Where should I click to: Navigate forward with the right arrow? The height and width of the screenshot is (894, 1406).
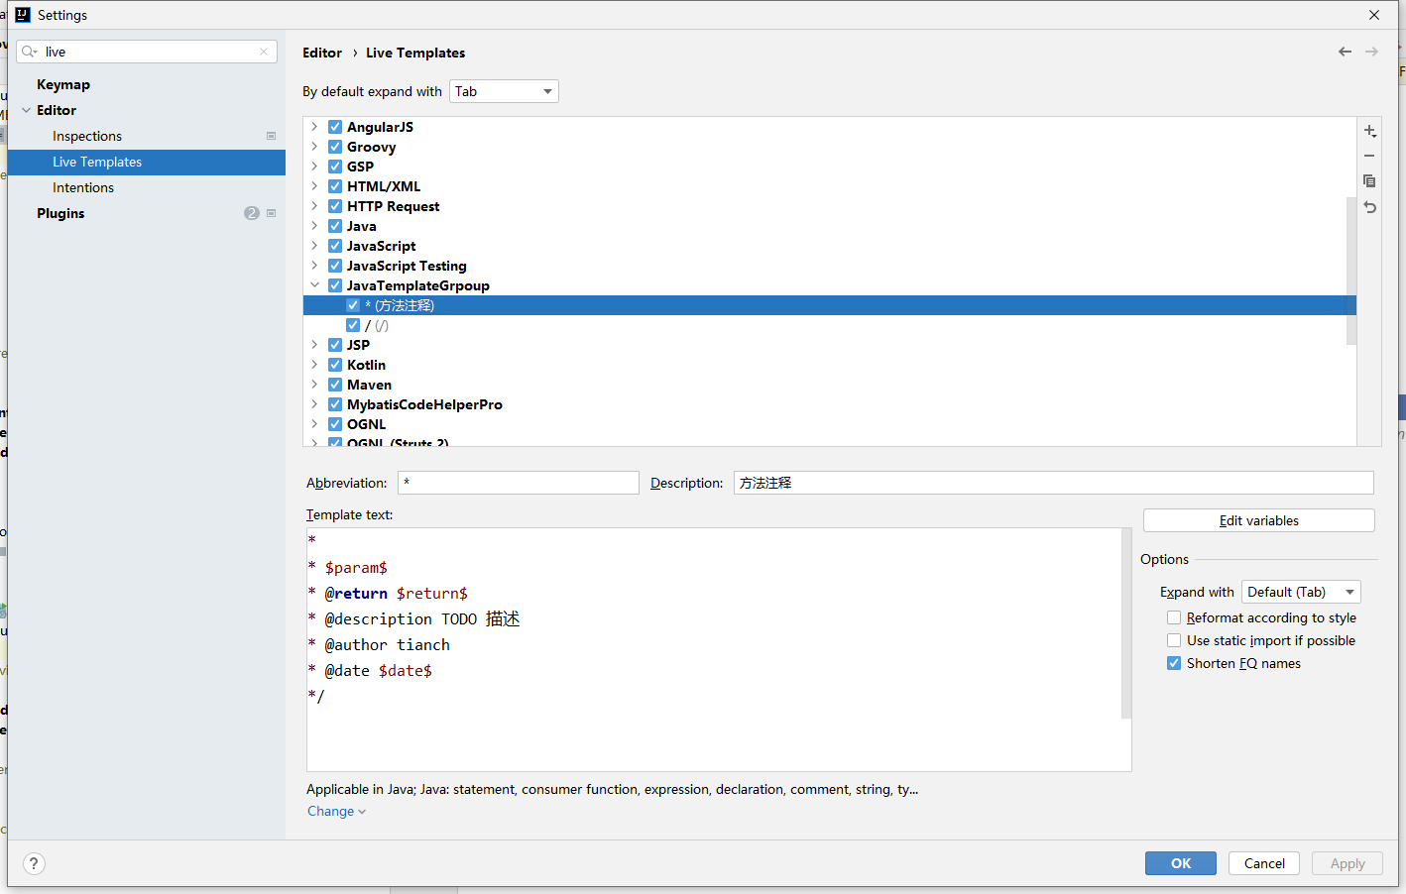click(1371, 52)
